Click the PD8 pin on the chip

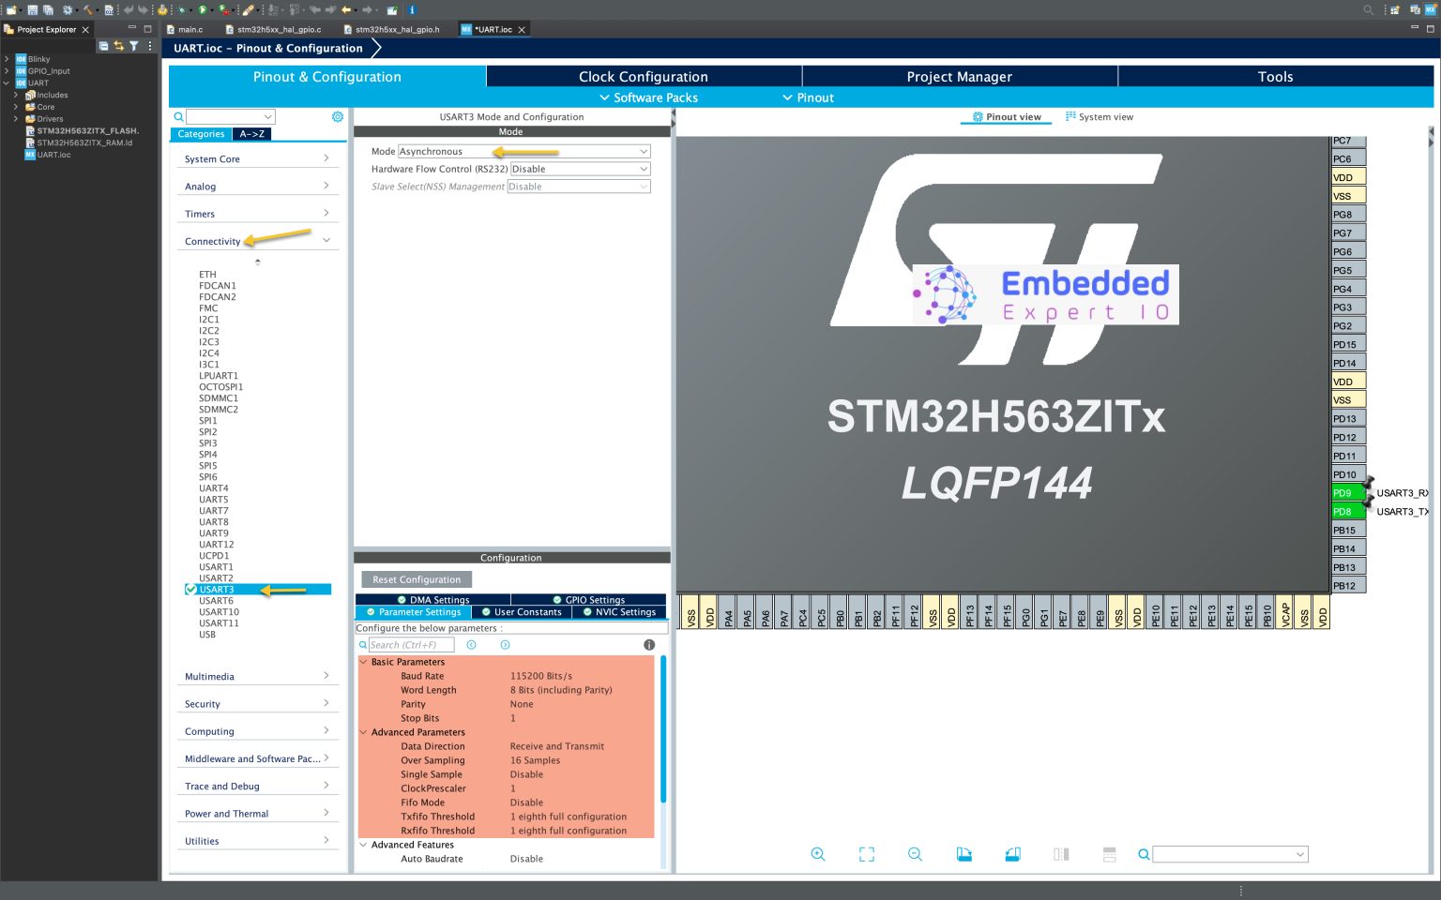[1347, 512]
